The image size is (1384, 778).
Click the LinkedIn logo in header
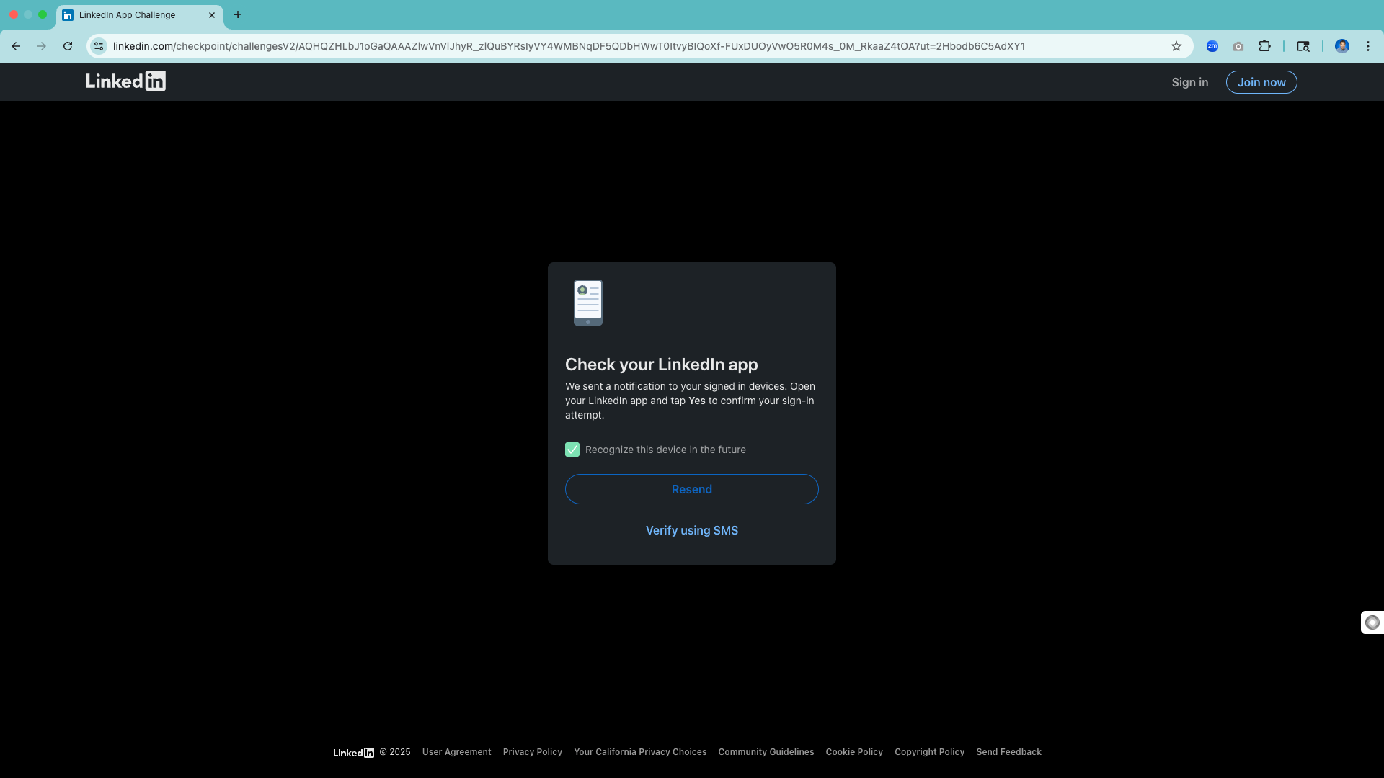click(125, 81)
